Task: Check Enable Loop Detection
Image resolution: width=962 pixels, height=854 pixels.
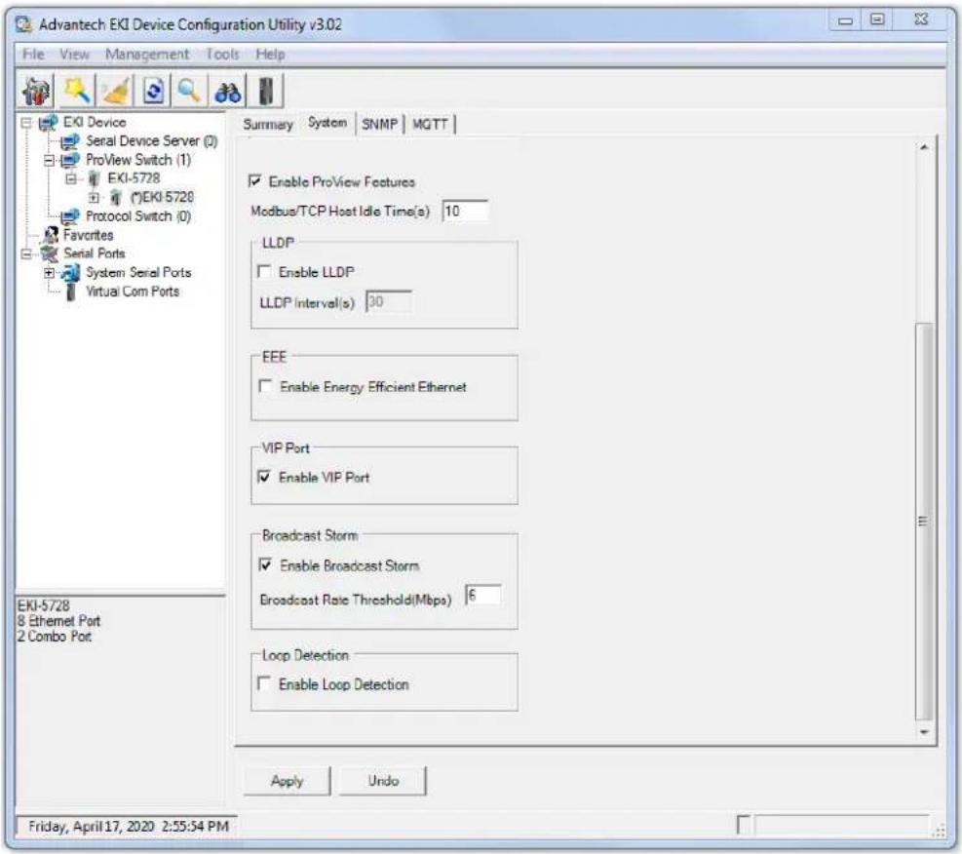Action: point(264,683)
